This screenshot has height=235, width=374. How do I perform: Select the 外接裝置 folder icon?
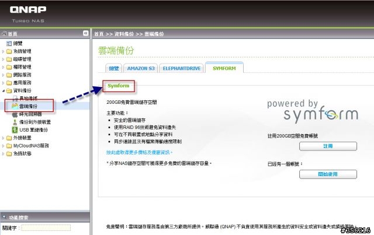(x=9, y=138)
